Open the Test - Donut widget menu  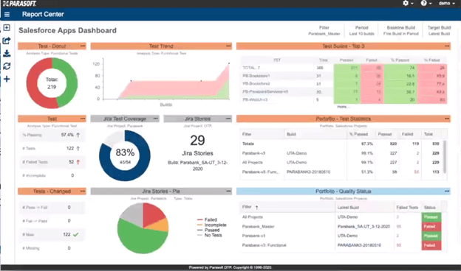[83, 46]
